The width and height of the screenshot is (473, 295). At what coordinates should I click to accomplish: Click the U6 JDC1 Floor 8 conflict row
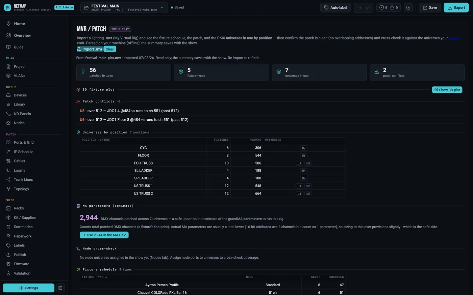coord(270,120)
